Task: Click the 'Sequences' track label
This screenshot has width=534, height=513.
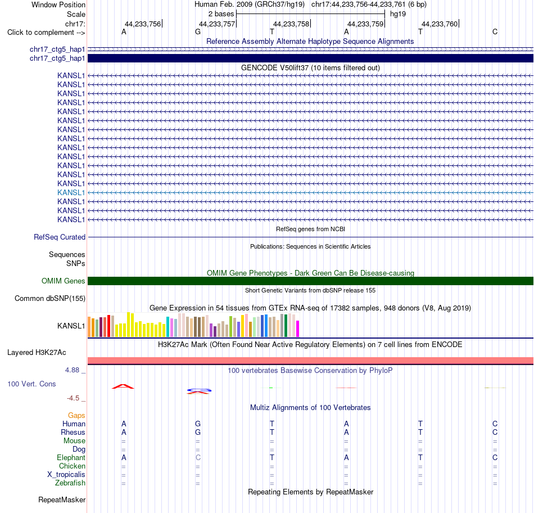Action: [67, 255]
